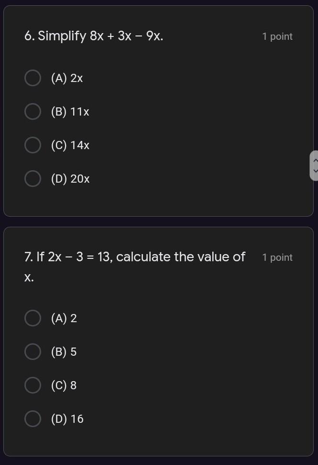The image size is (318, 465).
Task: Click the "(B) 5" answer label text
Action: [64, 352]
